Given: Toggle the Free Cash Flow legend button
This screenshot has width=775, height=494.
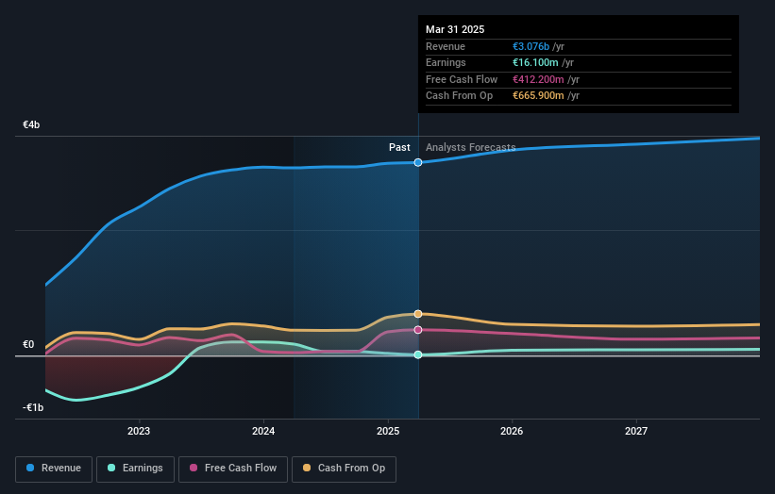Looking at the screenshot, I should click(233, 469).
